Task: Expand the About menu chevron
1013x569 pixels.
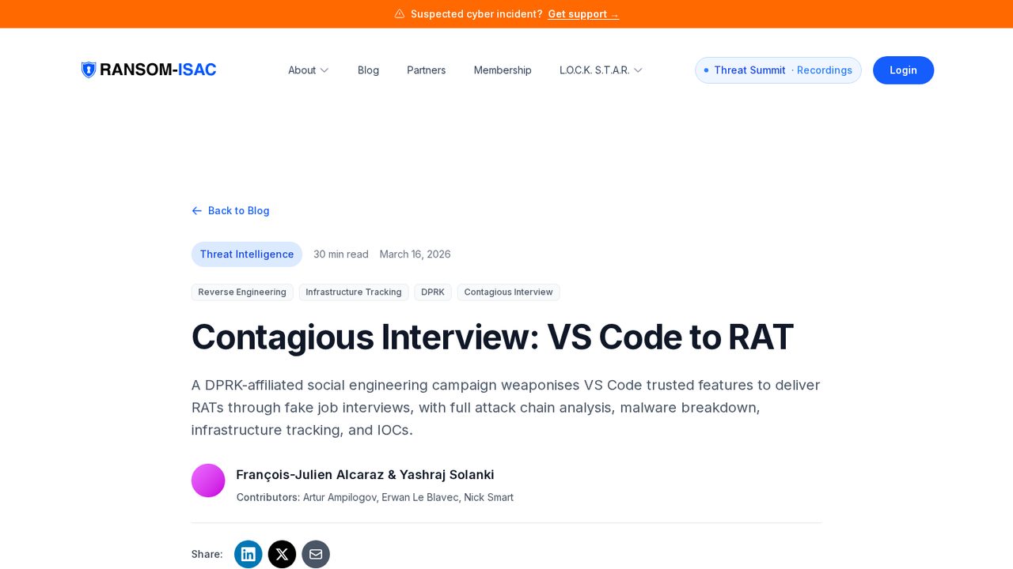Action: (x=324, y=70)
